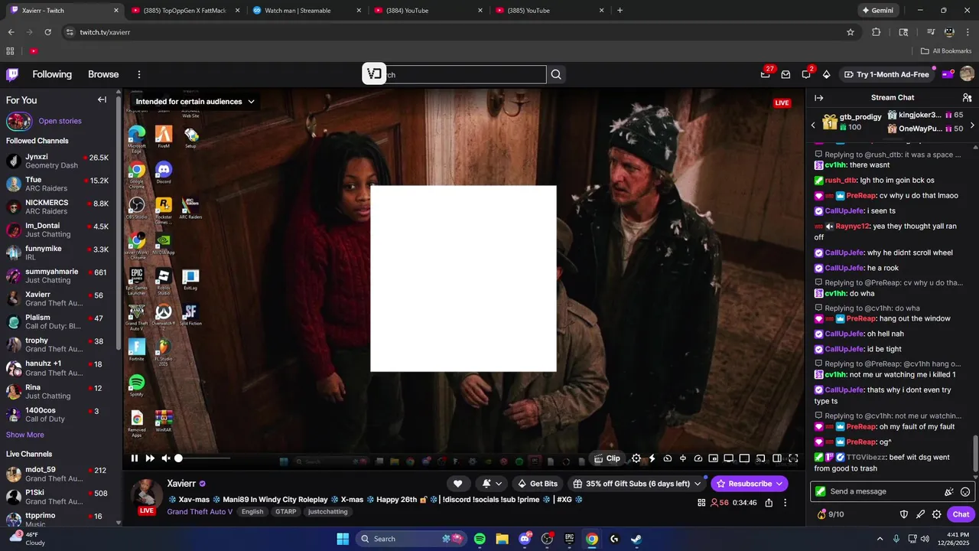Click Open stories link
This screenshot has height=551, width=979.
click(60, 121)
